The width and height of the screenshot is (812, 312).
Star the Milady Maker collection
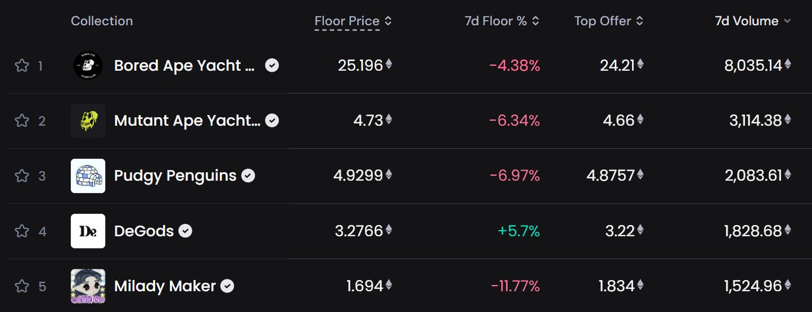21,286
